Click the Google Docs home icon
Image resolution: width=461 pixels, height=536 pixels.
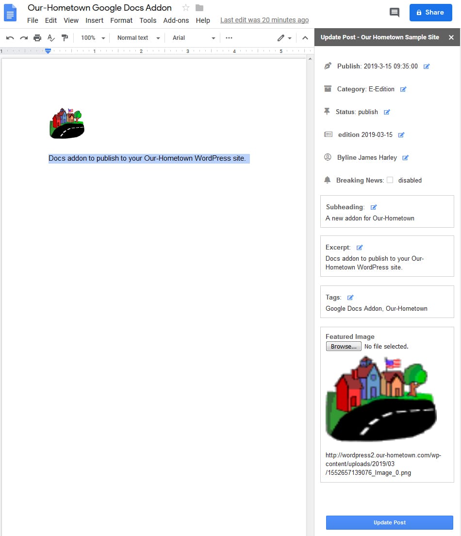click(10, 13)
